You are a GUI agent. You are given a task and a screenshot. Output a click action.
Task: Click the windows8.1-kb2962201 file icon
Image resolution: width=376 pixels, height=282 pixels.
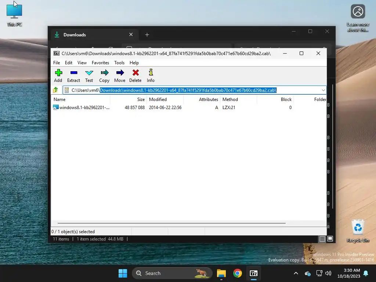click(x=56, y=108)
